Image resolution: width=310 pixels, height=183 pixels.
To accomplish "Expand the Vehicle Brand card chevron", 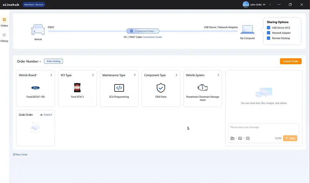I will click(51, 75).
